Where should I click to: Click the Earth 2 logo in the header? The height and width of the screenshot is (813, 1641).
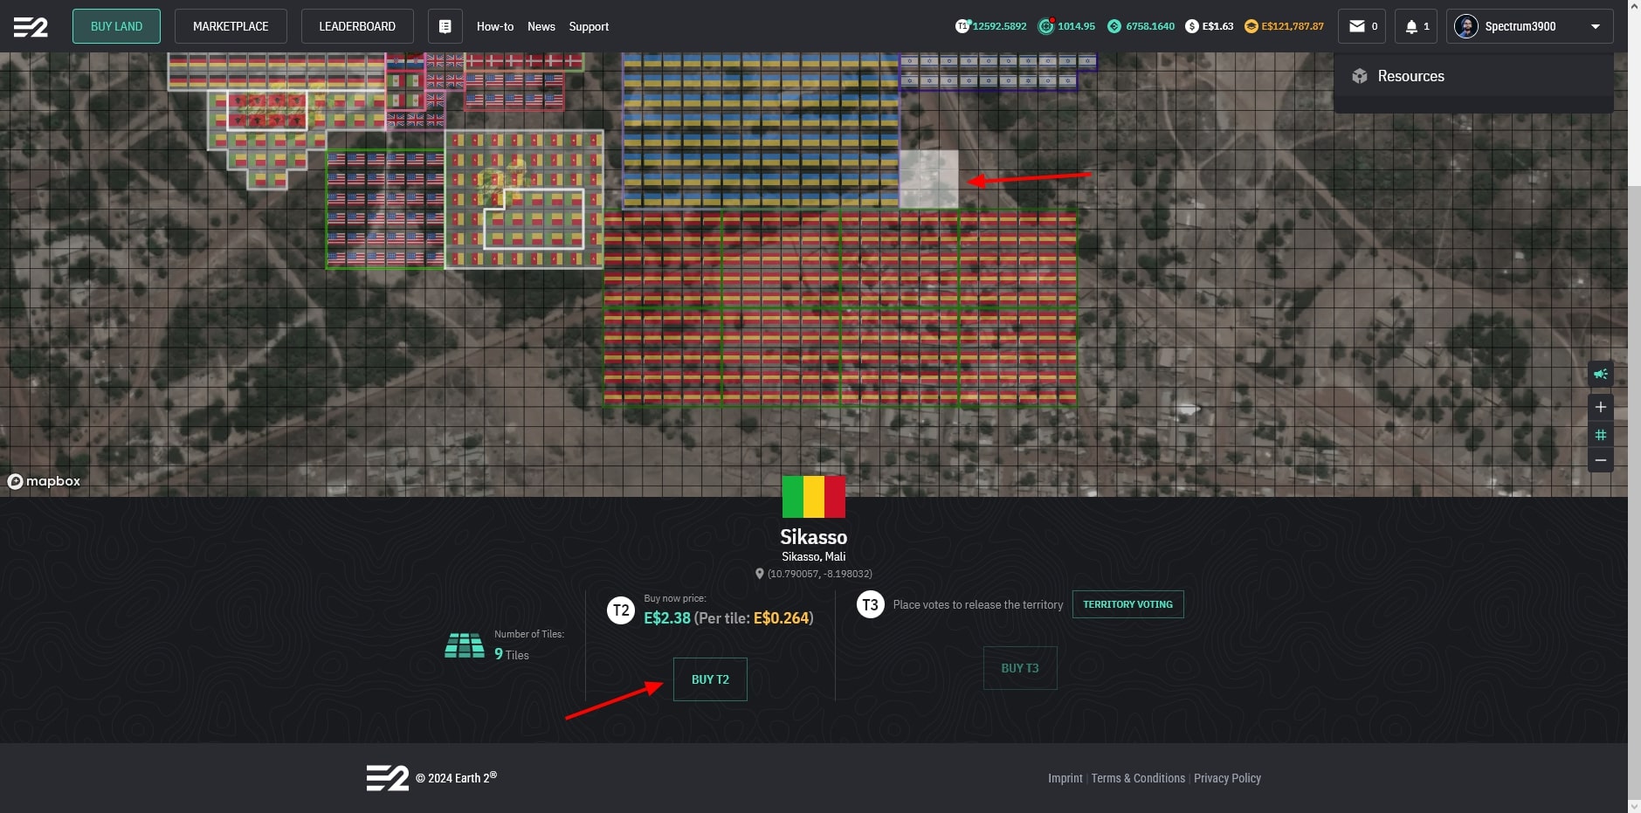click(x=31, y=27)
